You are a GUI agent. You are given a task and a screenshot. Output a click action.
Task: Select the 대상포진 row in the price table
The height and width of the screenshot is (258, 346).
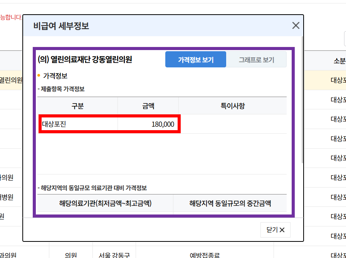pyautogui.click(x=77, y=124)
